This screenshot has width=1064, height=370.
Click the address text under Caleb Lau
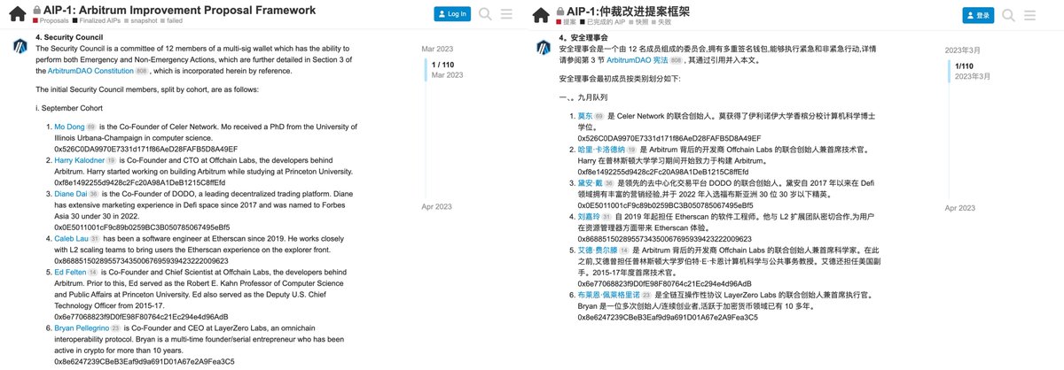[x=141, y=261]
